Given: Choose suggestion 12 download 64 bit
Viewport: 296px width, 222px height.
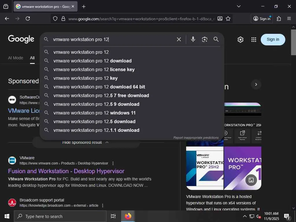Looking at the screenshot, I should pos(132,87).
